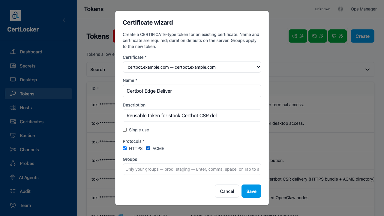The image size is (384, 216).
Task: Open Dashboard from the sidebar
Action: coord(38,52)
